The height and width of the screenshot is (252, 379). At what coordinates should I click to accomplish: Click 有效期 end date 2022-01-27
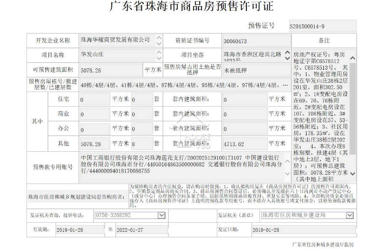coord(142,230)
